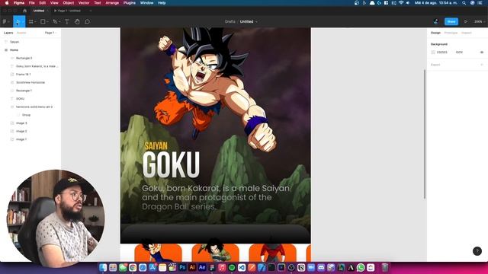Open the File menu
488x274 pixels.
(32, 3)
